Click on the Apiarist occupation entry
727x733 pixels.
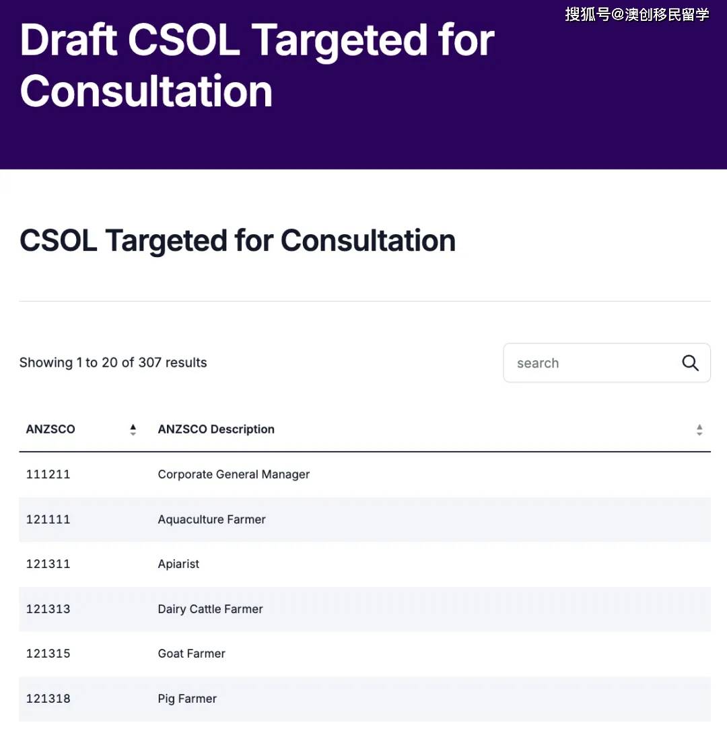click(x=178, y=564)
